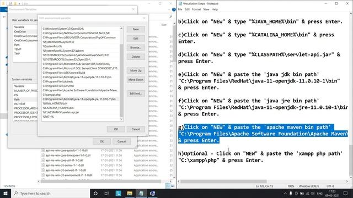Viewport: 353px width, 198px height.
Task: Select api-ms-win-core-timezone-l1-1-0.dll file
Action: coord(68,155)
